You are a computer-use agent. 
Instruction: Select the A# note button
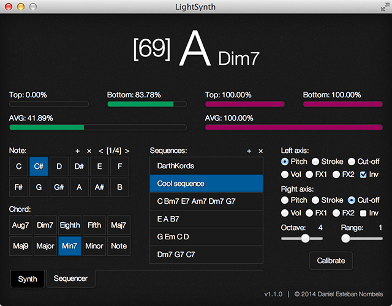point(99,187)
